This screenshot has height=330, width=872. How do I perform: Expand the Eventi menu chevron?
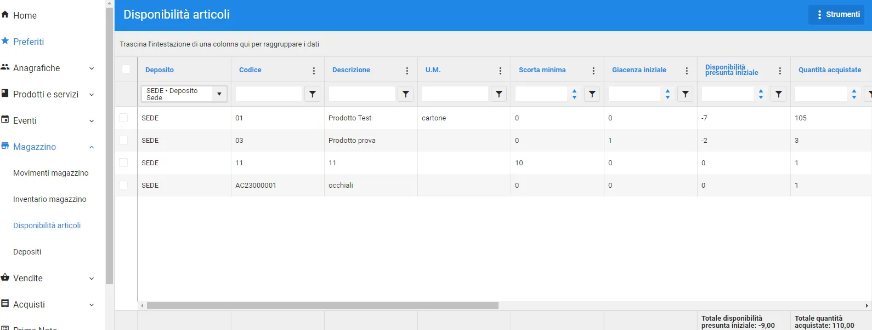[x=92, y=121]
